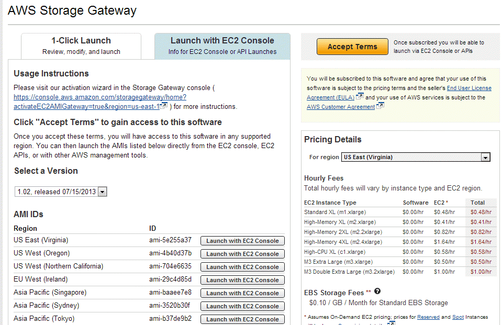502x325 pixels.
Task: Click the High-Memory XL (m2.xlarge) row label
Action: click(x=340, y=222)
